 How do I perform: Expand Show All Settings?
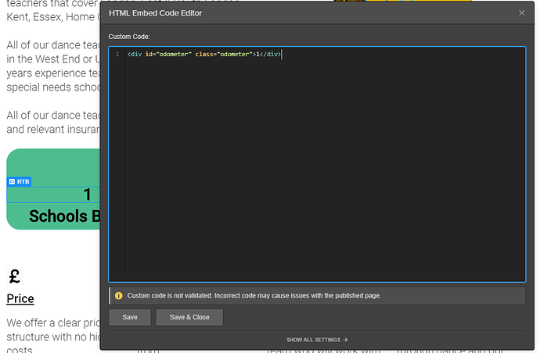(x=317, y=340)
